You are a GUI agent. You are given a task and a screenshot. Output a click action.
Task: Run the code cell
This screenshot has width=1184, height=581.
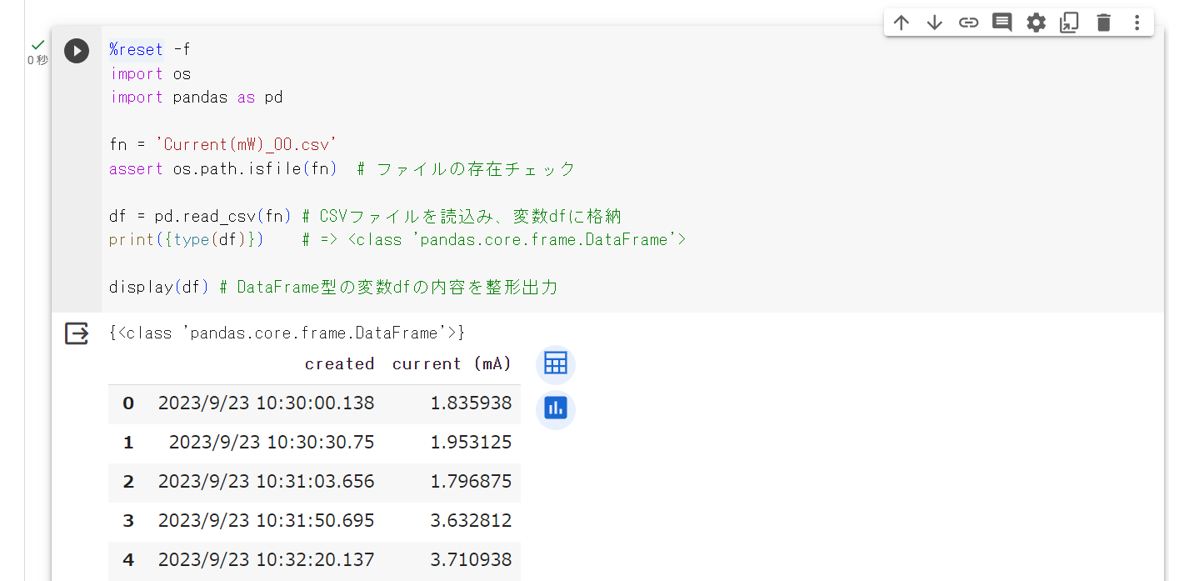(77, 51)
